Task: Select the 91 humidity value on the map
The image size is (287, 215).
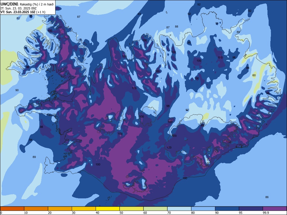Action: click(x=217, y=24)
